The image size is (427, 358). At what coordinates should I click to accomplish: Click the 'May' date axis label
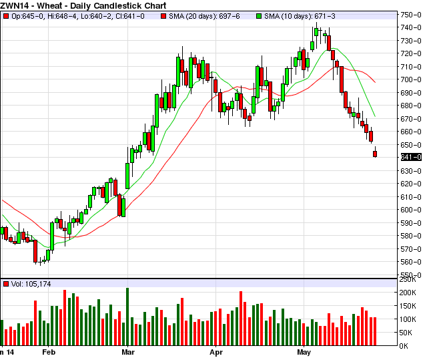point(304,353)
